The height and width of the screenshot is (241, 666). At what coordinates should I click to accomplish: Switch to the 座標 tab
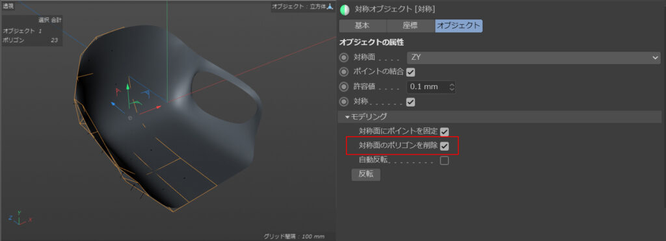click(411, 25)
